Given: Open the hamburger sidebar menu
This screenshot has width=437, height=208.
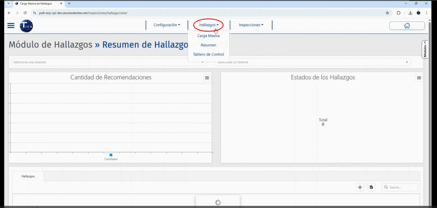Looking at the screenshot, I should pyautogui.click(x=11, y=25).
